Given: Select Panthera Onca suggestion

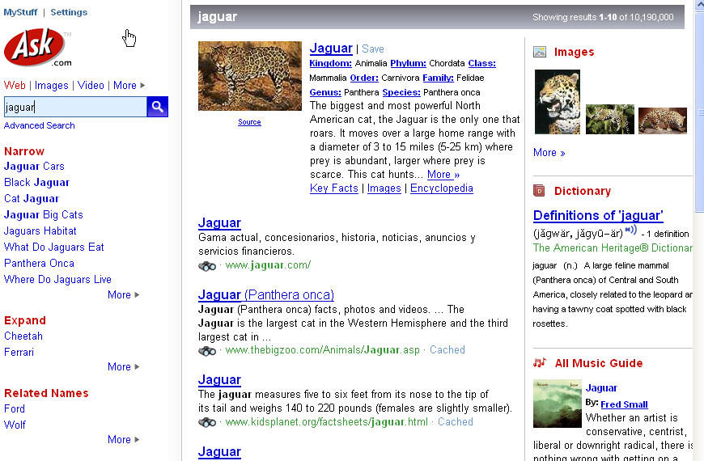Looking at the screenshot, I should click(39, 263).
